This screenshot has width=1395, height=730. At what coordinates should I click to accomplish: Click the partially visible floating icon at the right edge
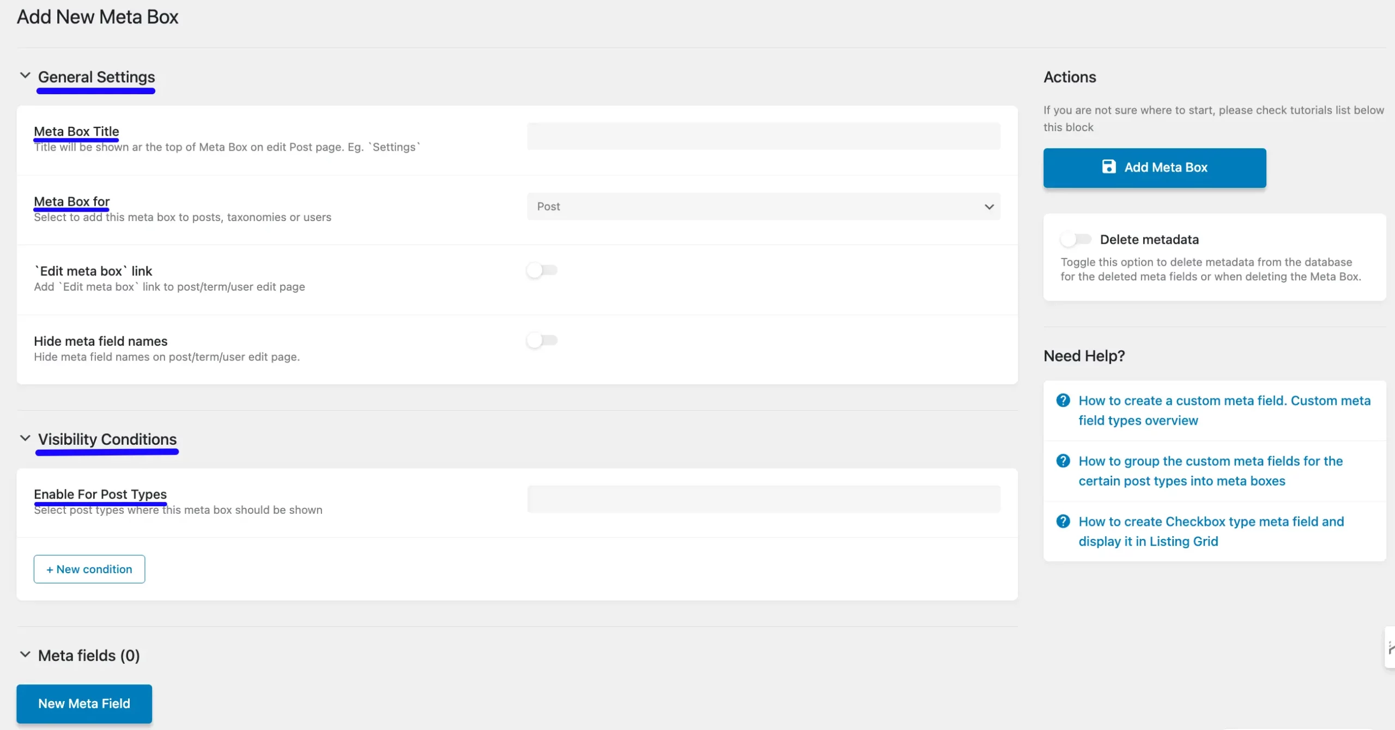pos(1390,648)
